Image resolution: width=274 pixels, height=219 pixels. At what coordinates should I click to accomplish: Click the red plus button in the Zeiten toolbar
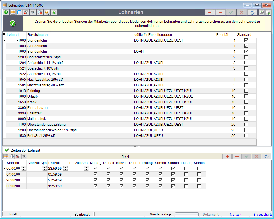tap(227, 156)
